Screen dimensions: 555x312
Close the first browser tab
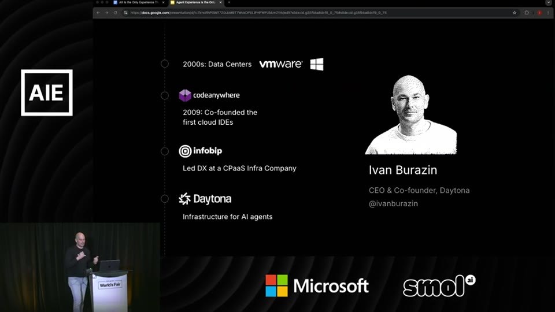[x=163, y=2]
